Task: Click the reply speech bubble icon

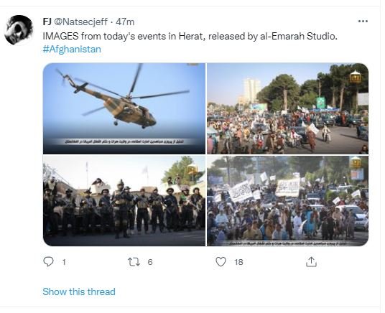Action: [x=48, y=262]
